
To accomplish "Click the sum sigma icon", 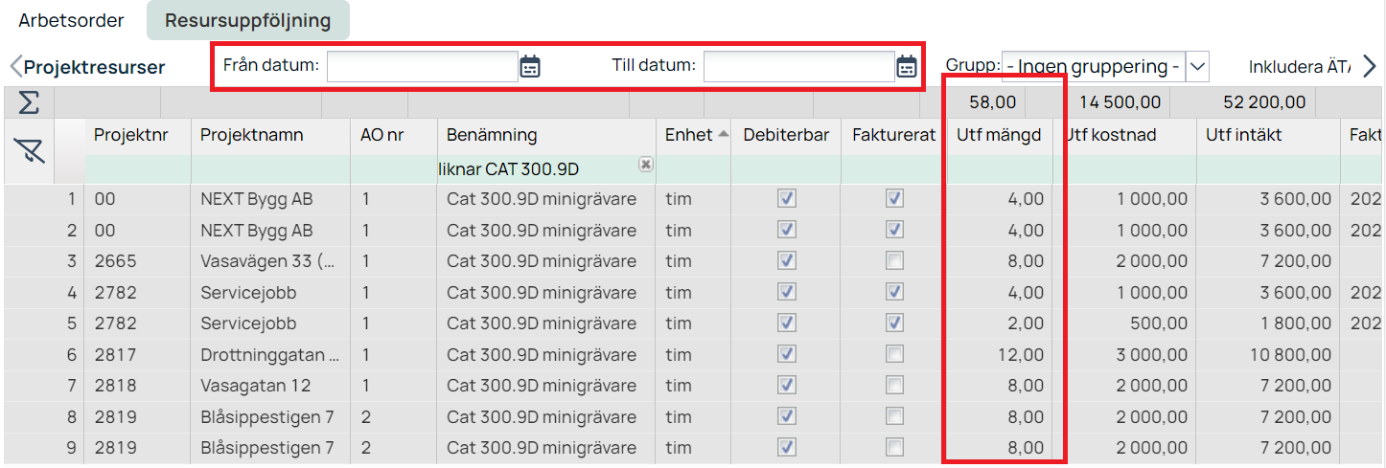I will click(x=28, y=101).
